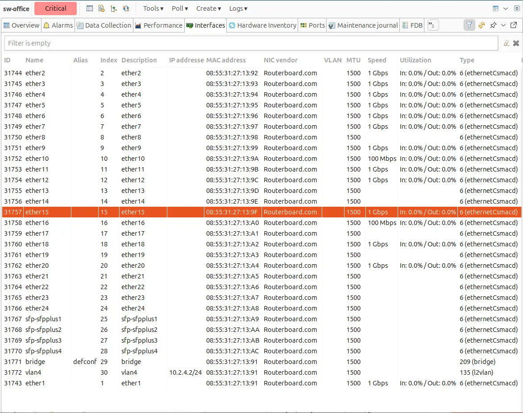The width and height of the screenshot is (523, 413).
Task: Click the refresh/poll now icon
Action: point(481,25)
